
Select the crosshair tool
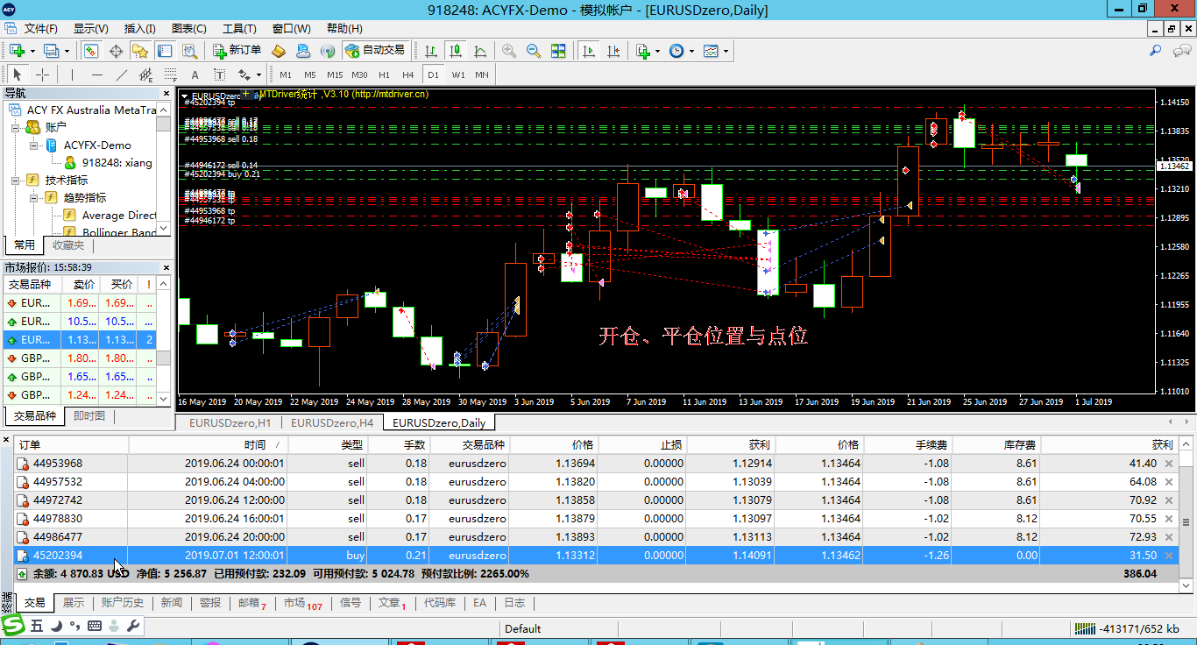tap(41, 74)
